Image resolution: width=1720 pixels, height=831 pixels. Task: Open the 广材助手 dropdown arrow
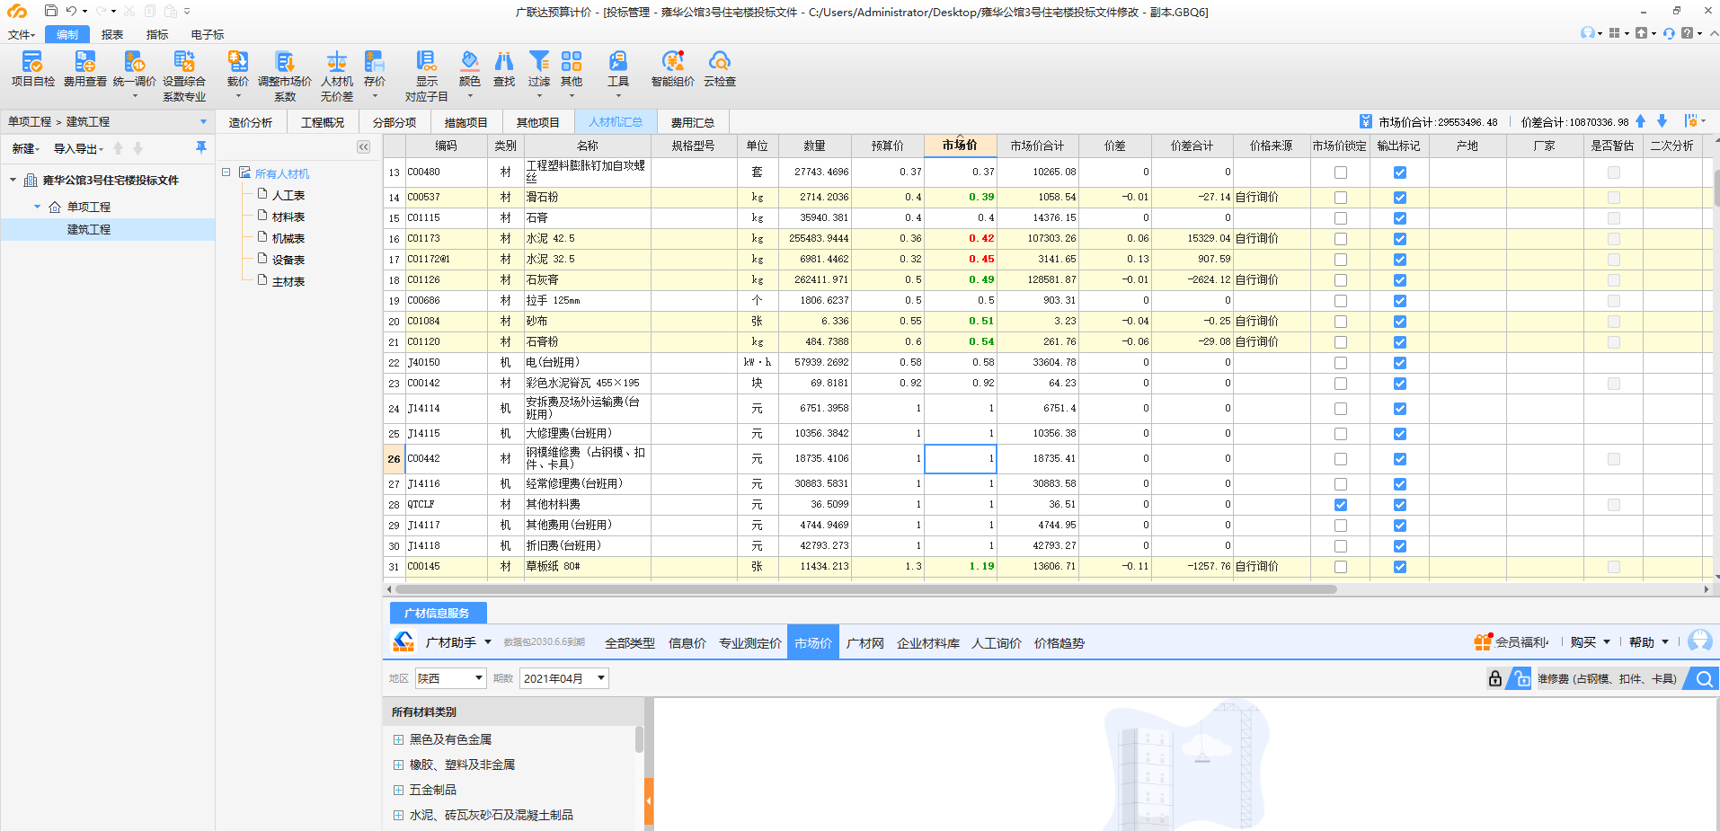tap(488, 642)
